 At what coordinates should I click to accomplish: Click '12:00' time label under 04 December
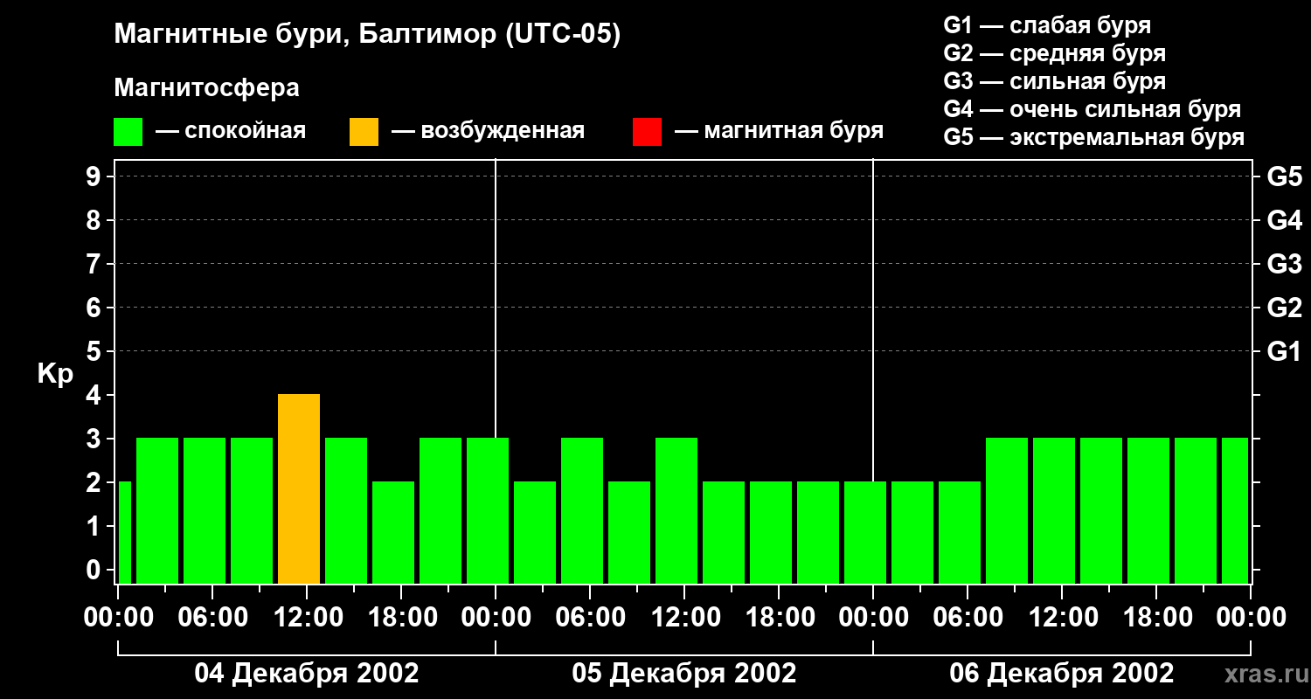[307, 618]
